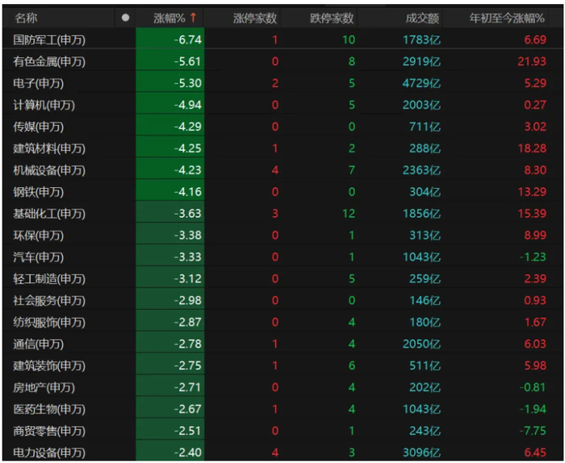Click year-to-date value 18.28
565x463 pixels.
[532, 148]
